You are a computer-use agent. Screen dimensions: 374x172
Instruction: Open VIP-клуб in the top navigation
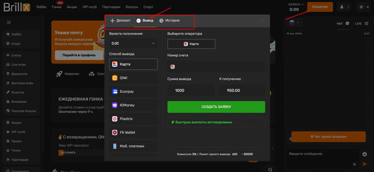(90, 7)
